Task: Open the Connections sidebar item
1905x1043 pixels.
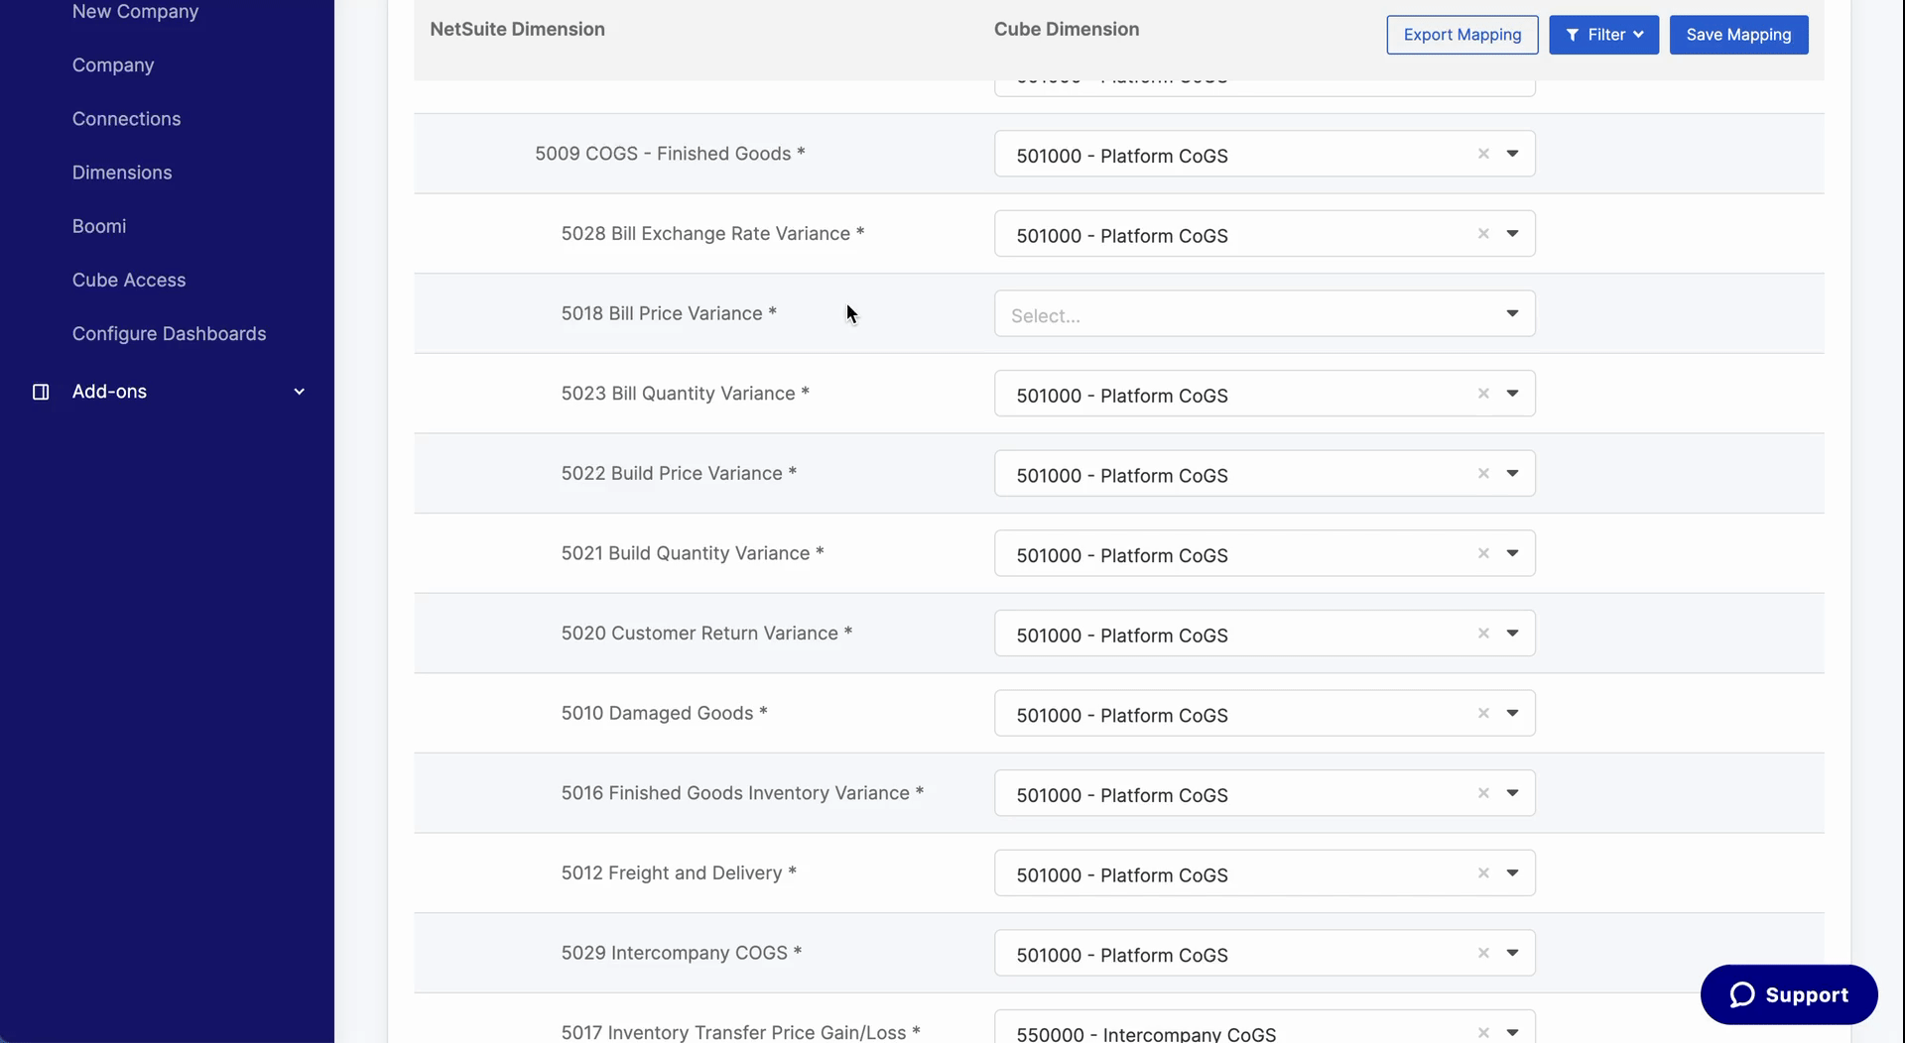Action: 126,119
